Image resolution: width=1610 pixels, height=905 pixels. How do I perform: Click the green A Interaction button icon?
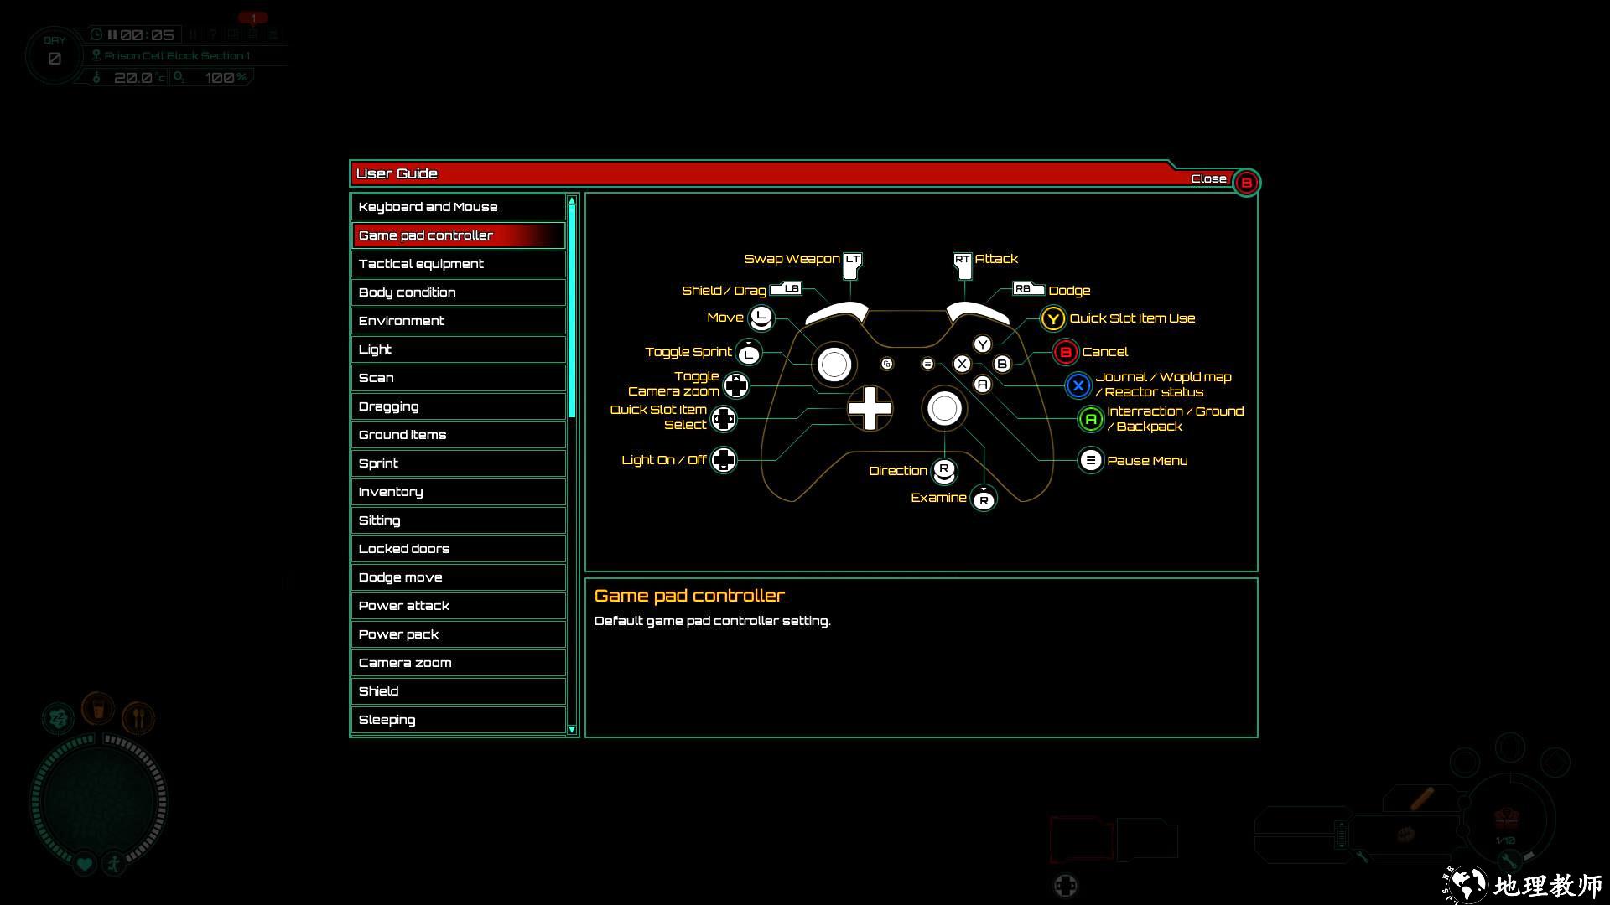point(1090,419)
